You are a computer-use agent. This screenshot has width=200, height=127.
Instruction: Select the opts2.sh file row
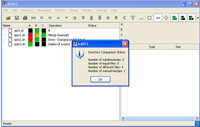click(x=61, y=40)
